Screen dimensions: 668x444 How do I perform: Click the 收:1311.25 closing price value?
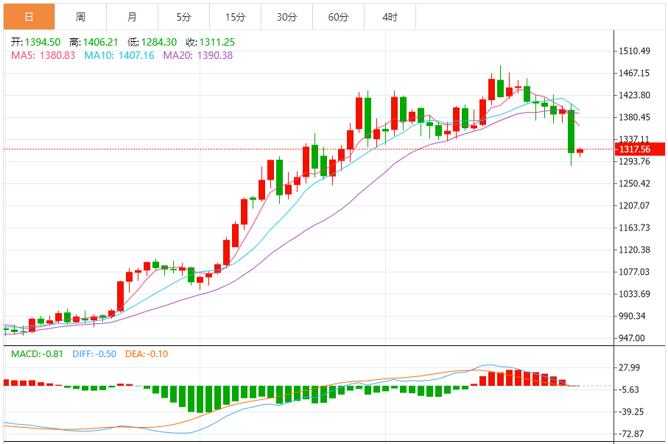pyautogui.click(x=210, y=43)
